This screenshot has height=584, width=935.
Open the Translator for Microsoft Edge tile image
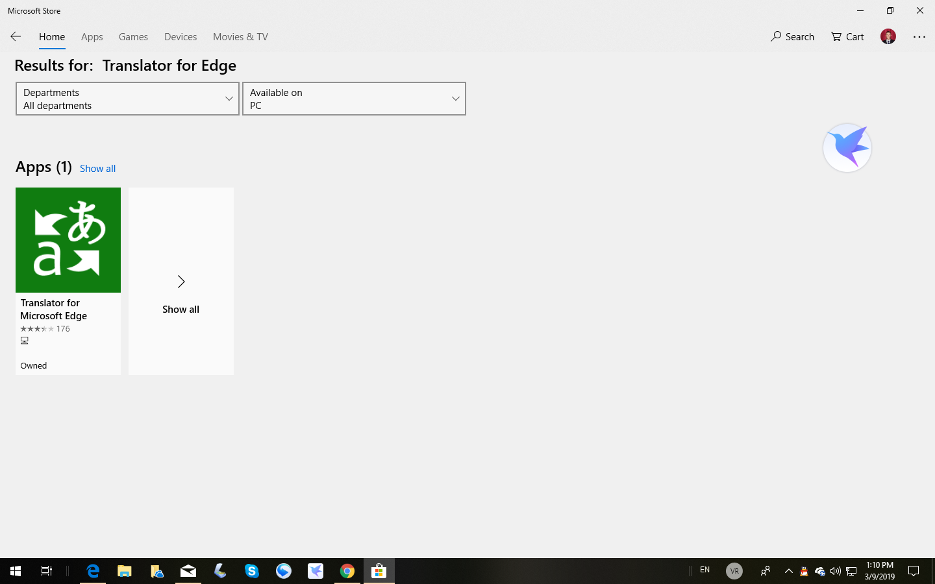(68, 240)
